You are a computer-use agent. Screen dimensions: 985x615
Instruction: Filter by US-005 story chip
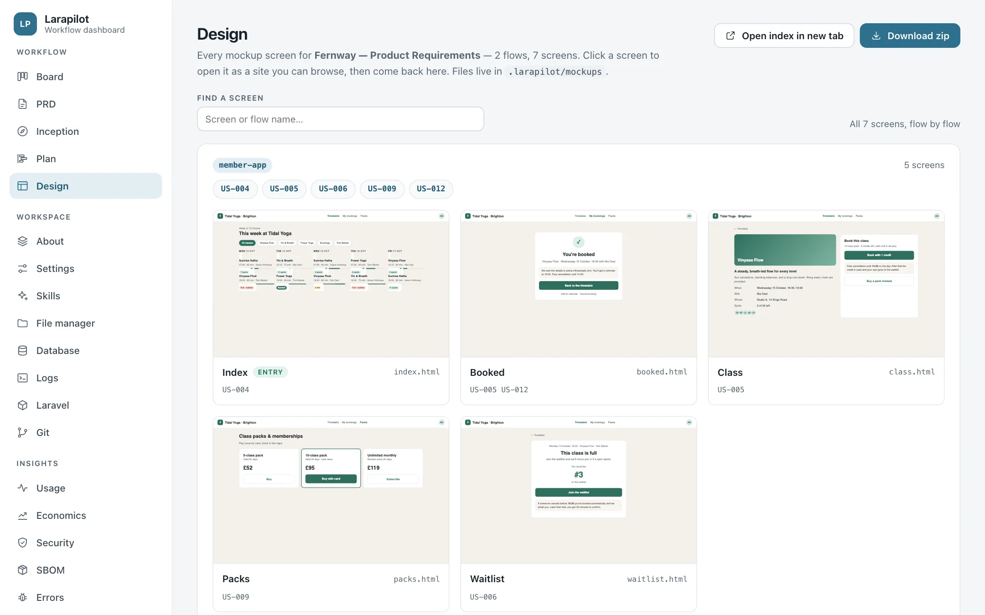284,189
